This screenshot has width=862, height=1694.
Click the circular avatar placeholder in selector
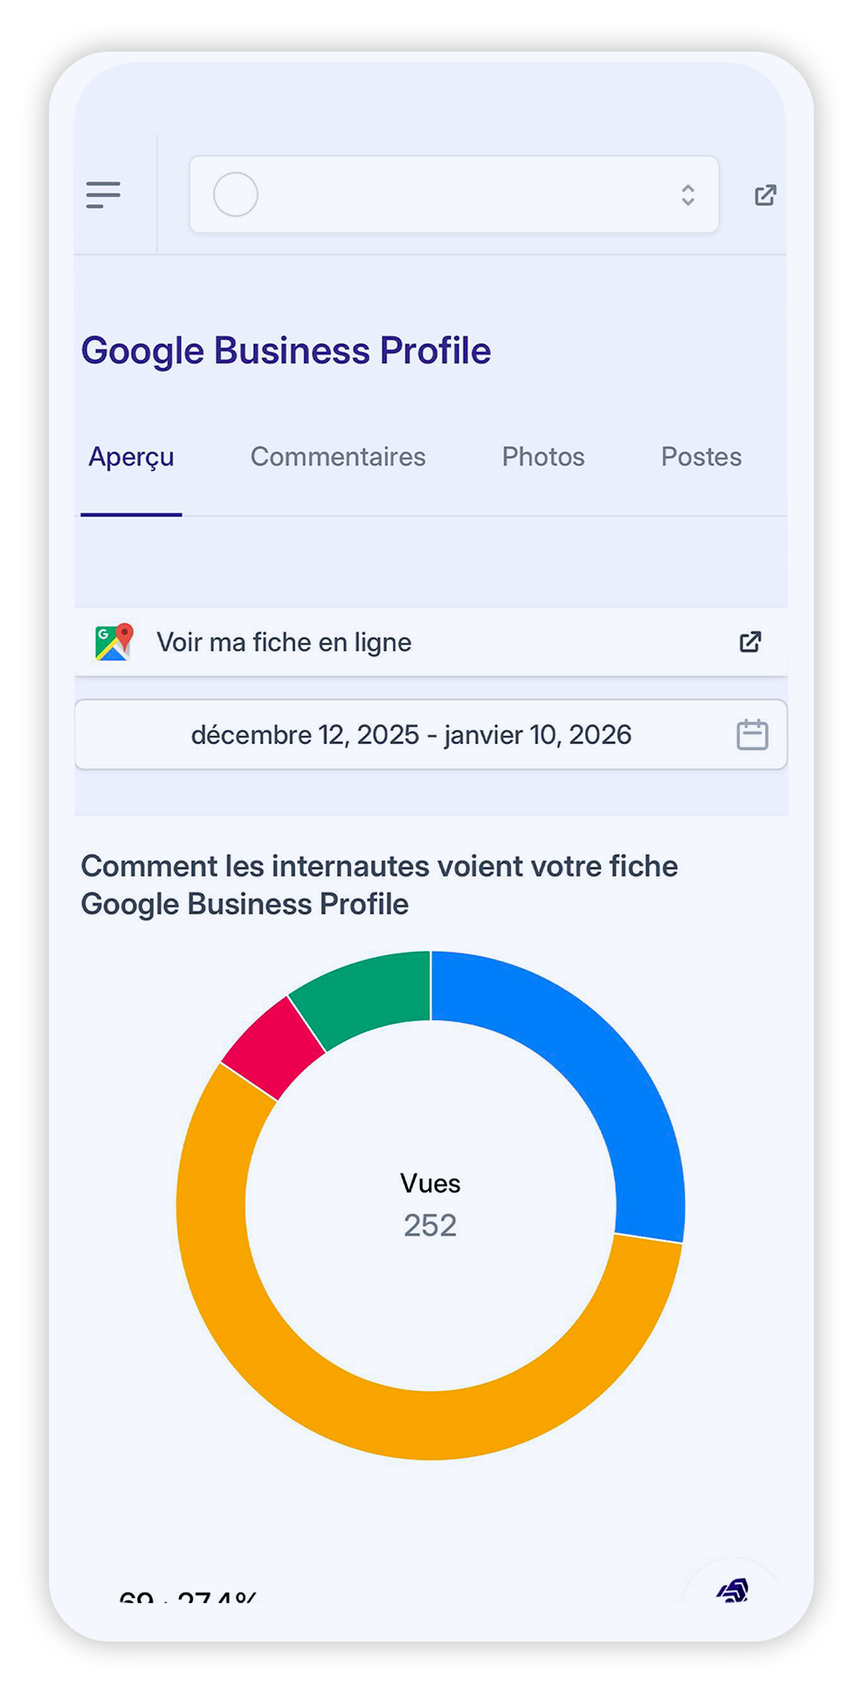(x=236, y=195)
